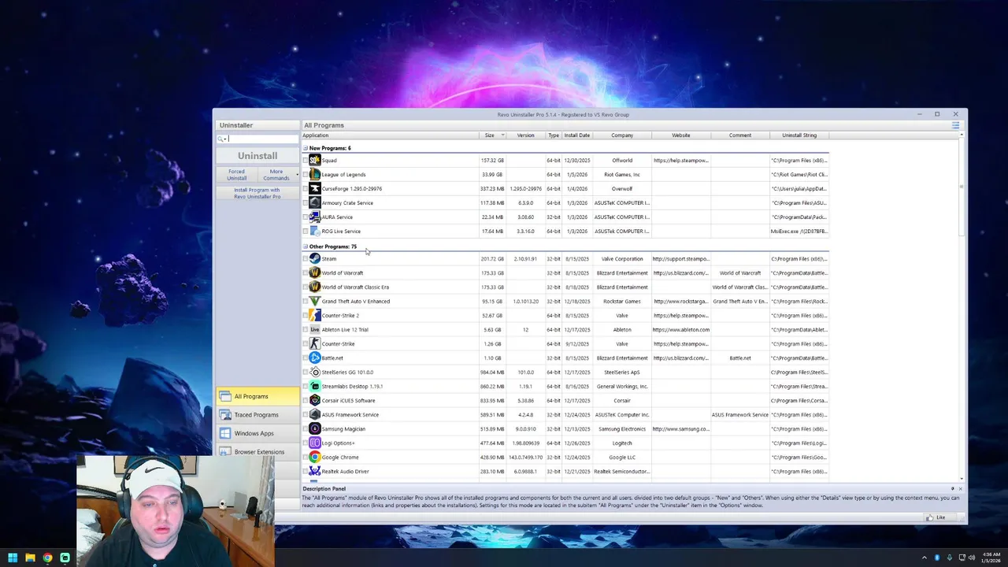Click the SteelSeries GG icon

coord(315,372)
